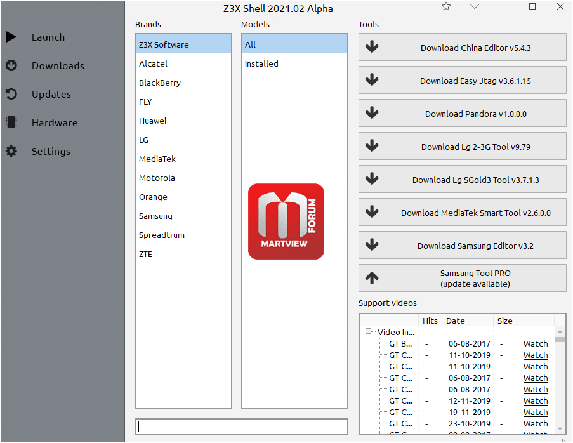
Task: Click download arrow icon for China Editor
Action: pyautogui.click(x=372, y=47)
